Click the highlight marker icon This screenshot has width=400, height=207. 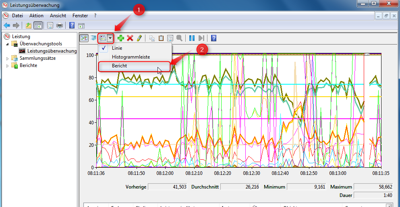coord(139,38)
